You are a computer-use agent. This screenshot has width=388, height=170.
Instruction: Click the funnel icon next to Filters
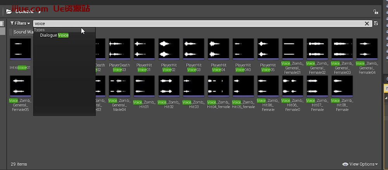(12, 23)
